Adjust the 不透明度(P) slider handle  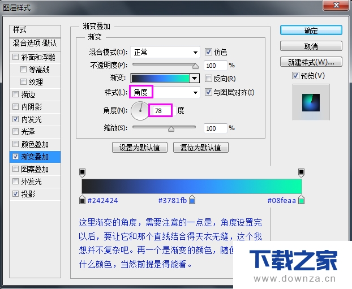195,66
